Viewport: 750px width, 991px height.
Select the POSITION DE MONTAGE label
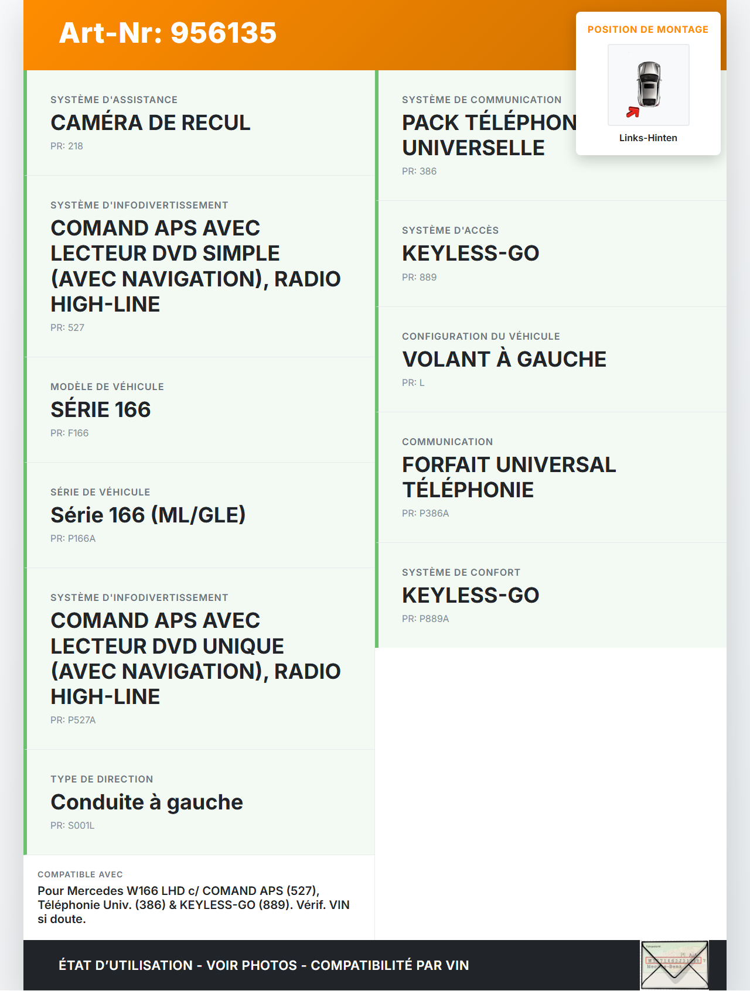(647, 29)
